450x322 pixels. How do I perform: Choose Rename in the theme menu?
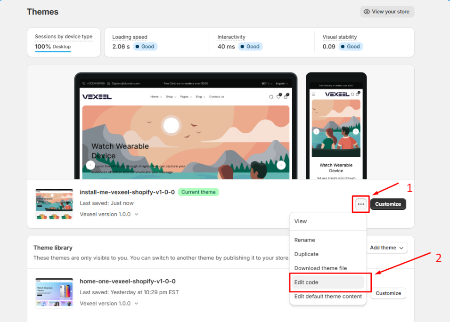coord(304,240)
